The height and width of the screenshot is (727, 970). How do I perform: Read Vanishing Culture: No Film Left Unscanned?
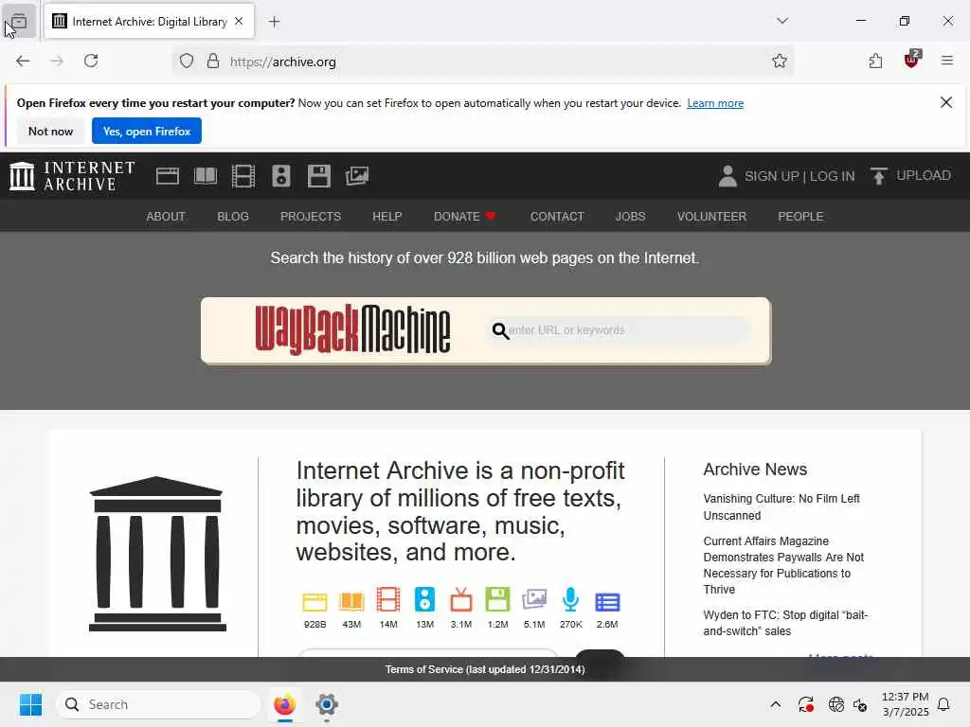781,507
